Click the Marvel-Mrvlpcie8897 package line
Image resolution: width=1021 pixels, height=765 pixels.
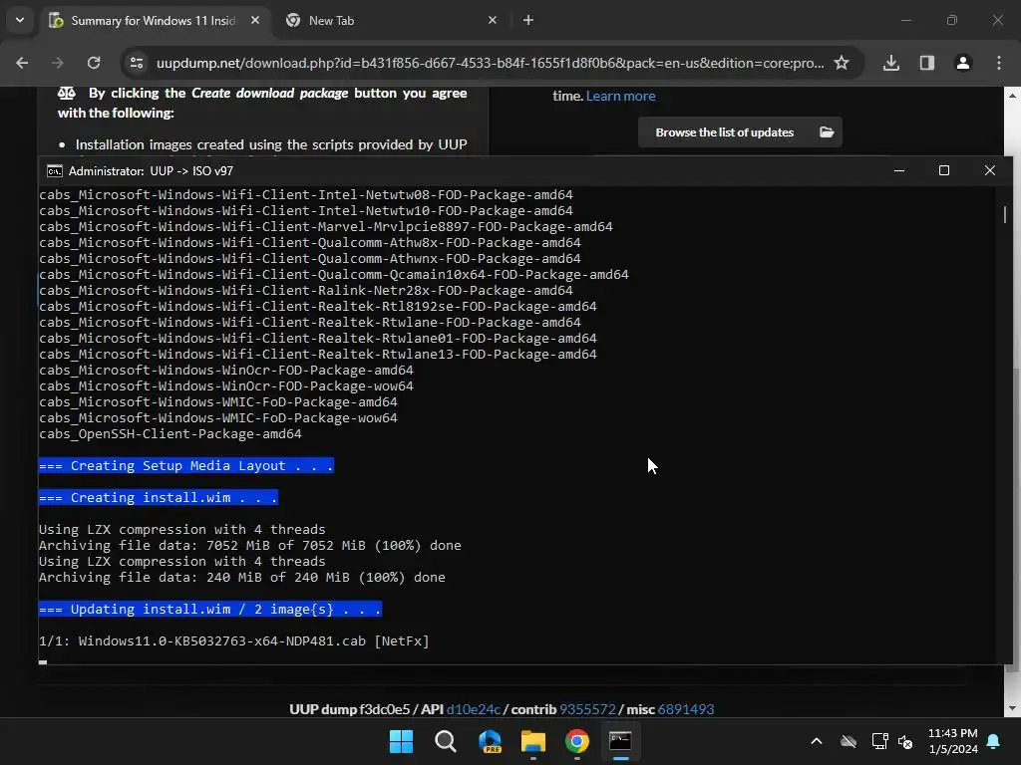coord(326,226)
